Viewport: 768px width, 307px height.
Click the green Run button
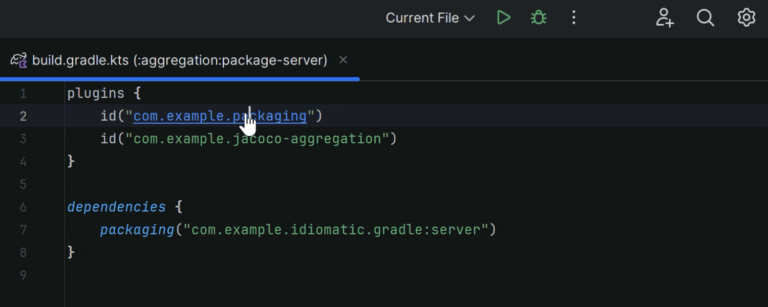click(504, 18)
